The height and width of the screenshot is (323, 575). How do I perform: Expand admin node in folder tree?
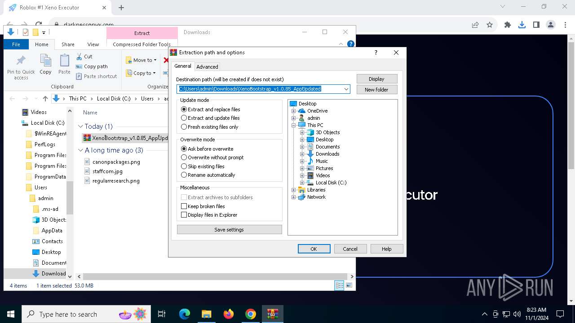[294, 118]
